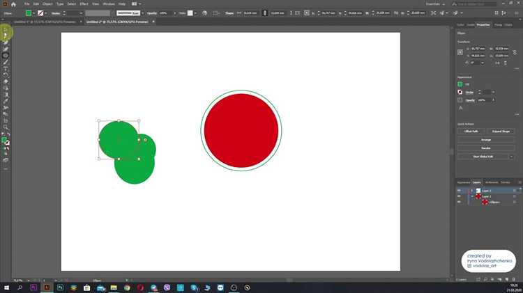Image resolution: width=523 pixels, height=293 pixels.
Task: Select the Eyedropper tool
Action: click(6, 101)
